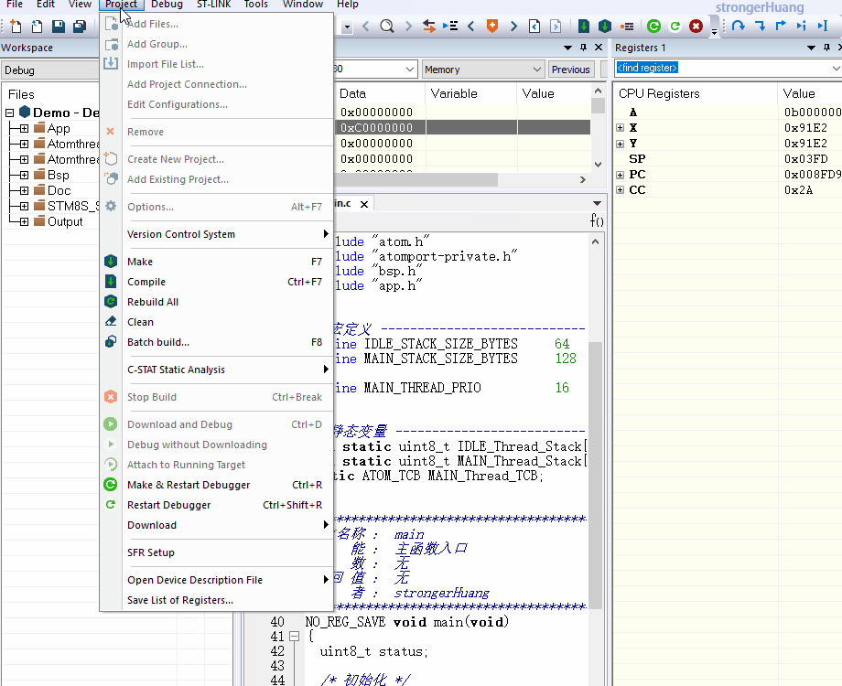Expand the Bsp folder node
This screenshot has width=842, height=686.
[24, 175]
